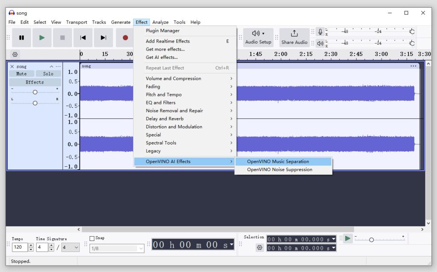Open the snap 1/8 dropdown
Viewport: 437px width, 272px height.
coord(117,248)
